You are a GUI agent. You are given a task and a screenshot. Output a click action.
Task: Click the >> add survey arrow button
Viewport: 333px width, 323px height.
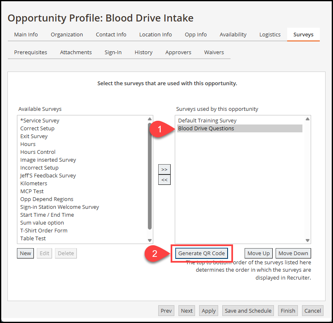pos(164,169)
